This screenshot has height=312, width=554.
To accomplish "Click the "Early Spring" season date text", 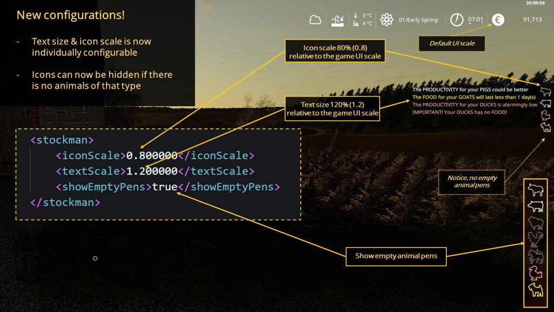I will click(418, 20).
